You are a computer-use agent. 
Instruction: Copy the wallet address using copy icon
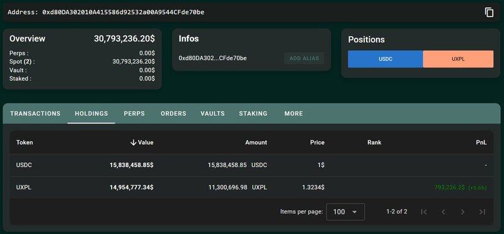(489, 12)
